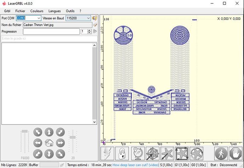Screen dimensions: 244x168
Task: Click the connect plug icon beside baud rate
Action: 94,18
